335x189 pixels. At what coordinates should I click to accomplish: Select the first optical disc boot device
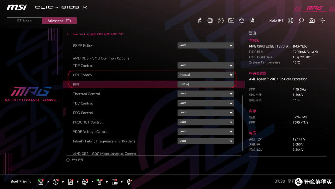coord(56,182)
